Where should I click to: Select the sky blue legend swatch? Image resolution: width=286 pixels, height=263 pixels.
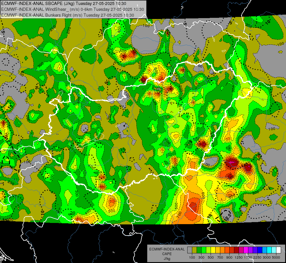(x=265, y=250)
